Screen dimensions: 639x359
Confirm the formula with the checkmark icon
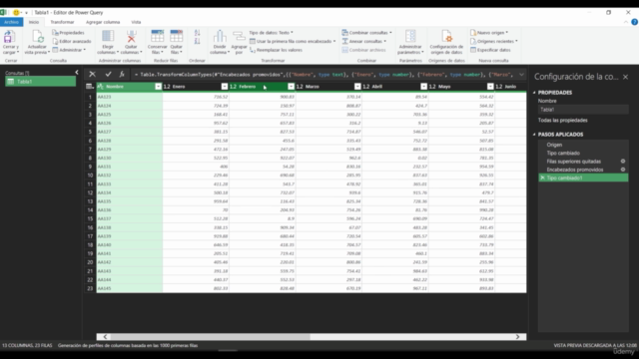coord(108,74)
